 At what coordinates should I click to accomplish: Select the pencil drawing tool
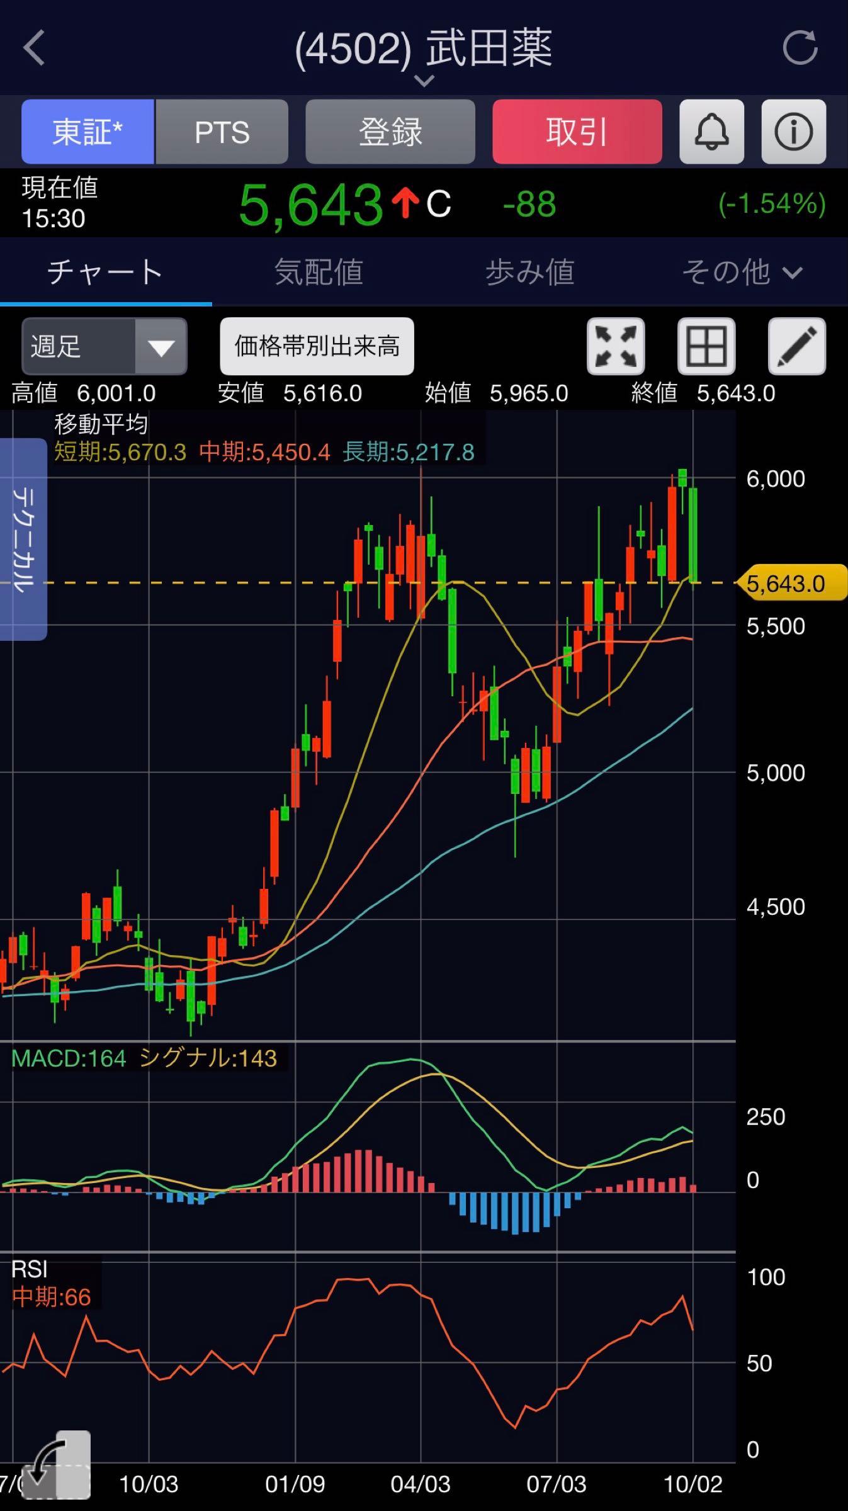pyautogui.click(x=797, y=346)
